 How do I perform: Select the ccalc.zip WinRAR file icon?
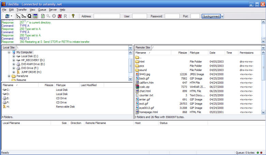[x=137, y=87]
